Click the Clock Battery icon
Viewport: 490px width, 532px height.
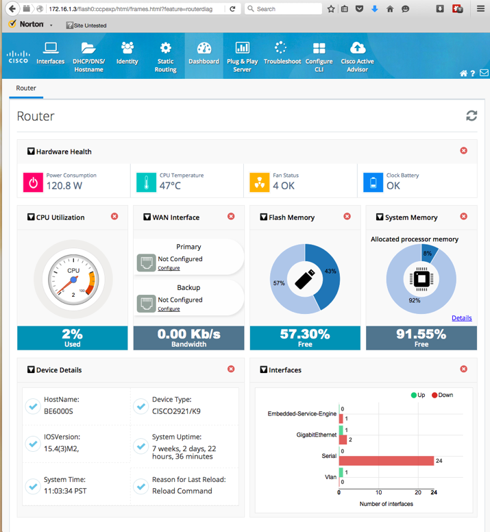pyautogui.click(x=373, y=182)
